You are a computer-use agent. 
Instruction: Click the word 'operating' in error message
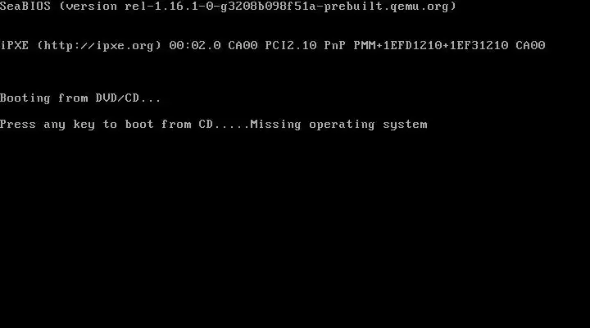point(342,125)
